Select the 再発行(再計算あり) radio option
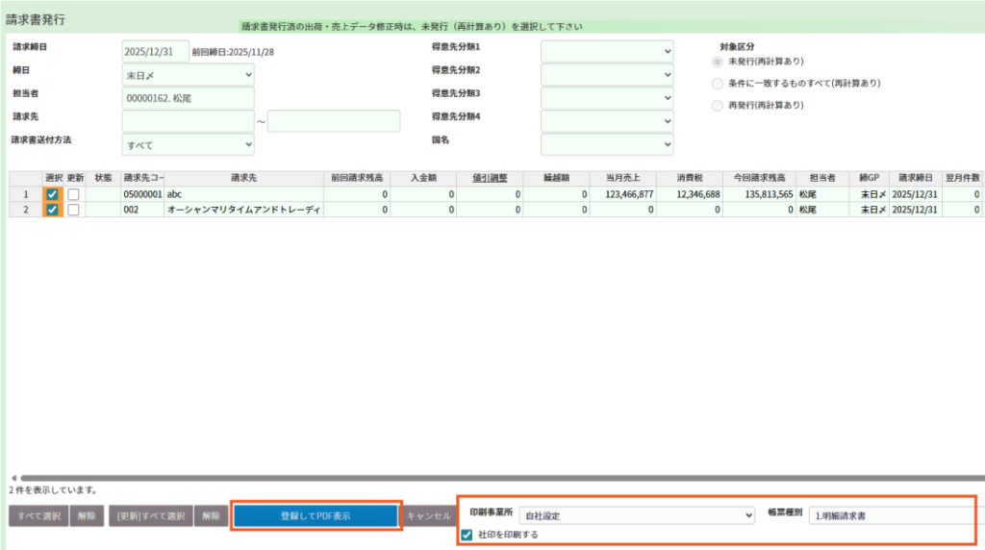Image resolution: width=985 pixels, height=550 pixels. [x=717, y=105]
